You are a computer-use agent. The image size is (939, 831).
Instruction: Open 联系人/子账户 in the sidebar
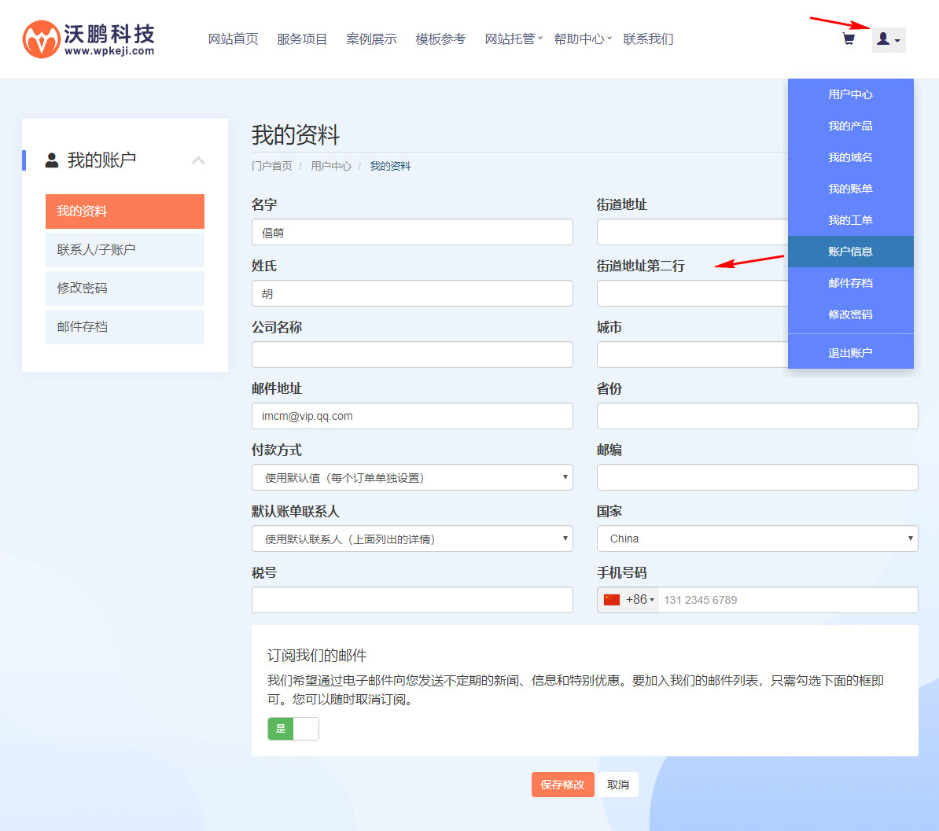pyautogui.click(x=124, y=250)
